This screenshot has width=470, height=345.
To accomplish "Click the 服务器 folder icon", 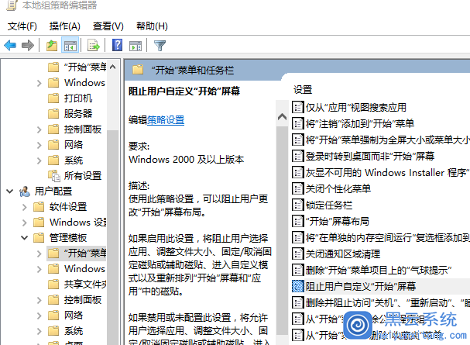I will click(53, 114).
